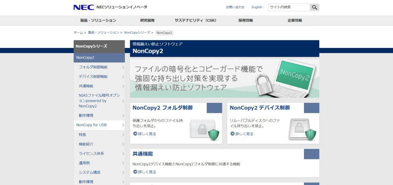This screenshot has height=185, width=393.
Task: Click NECソリューションイノベータ header text
Action: coord(122,7)
